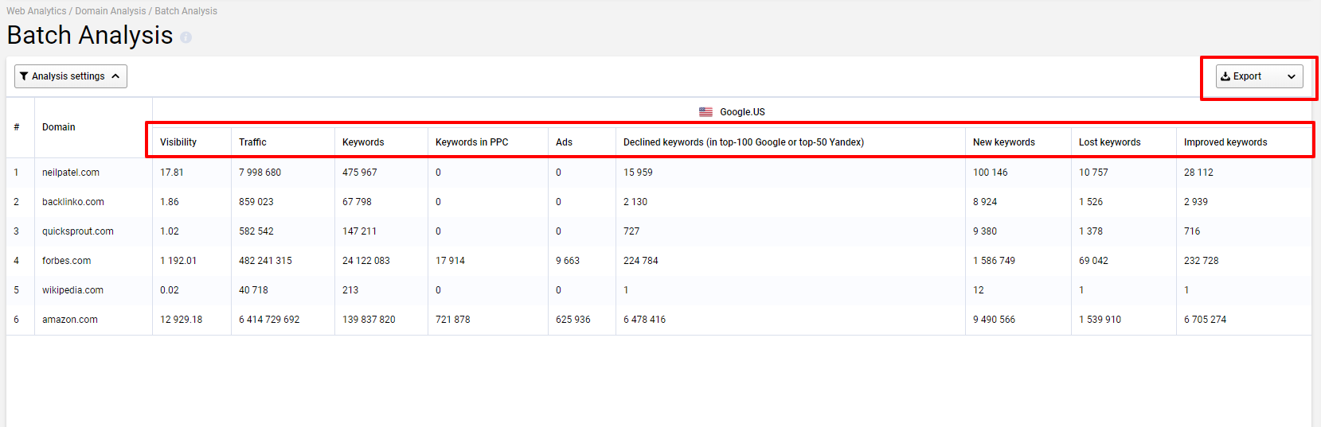
Task: Open neilpatel.com domain row
Action: coord(71,173)
